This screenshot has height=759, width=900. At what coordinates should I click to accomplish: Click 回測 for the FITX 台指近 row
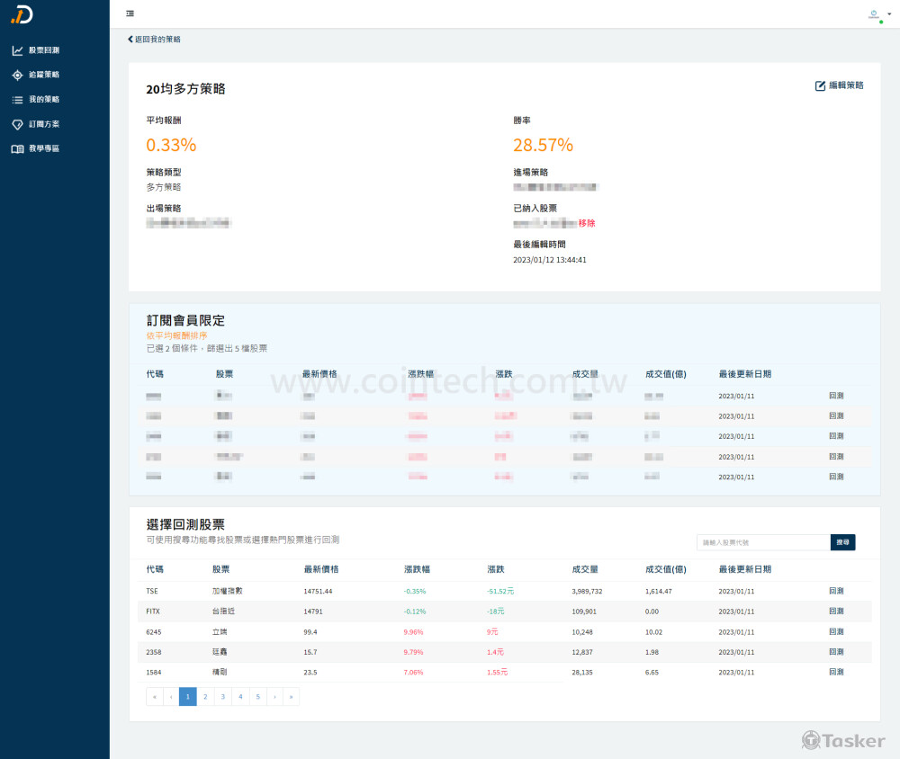pos(836,611)
